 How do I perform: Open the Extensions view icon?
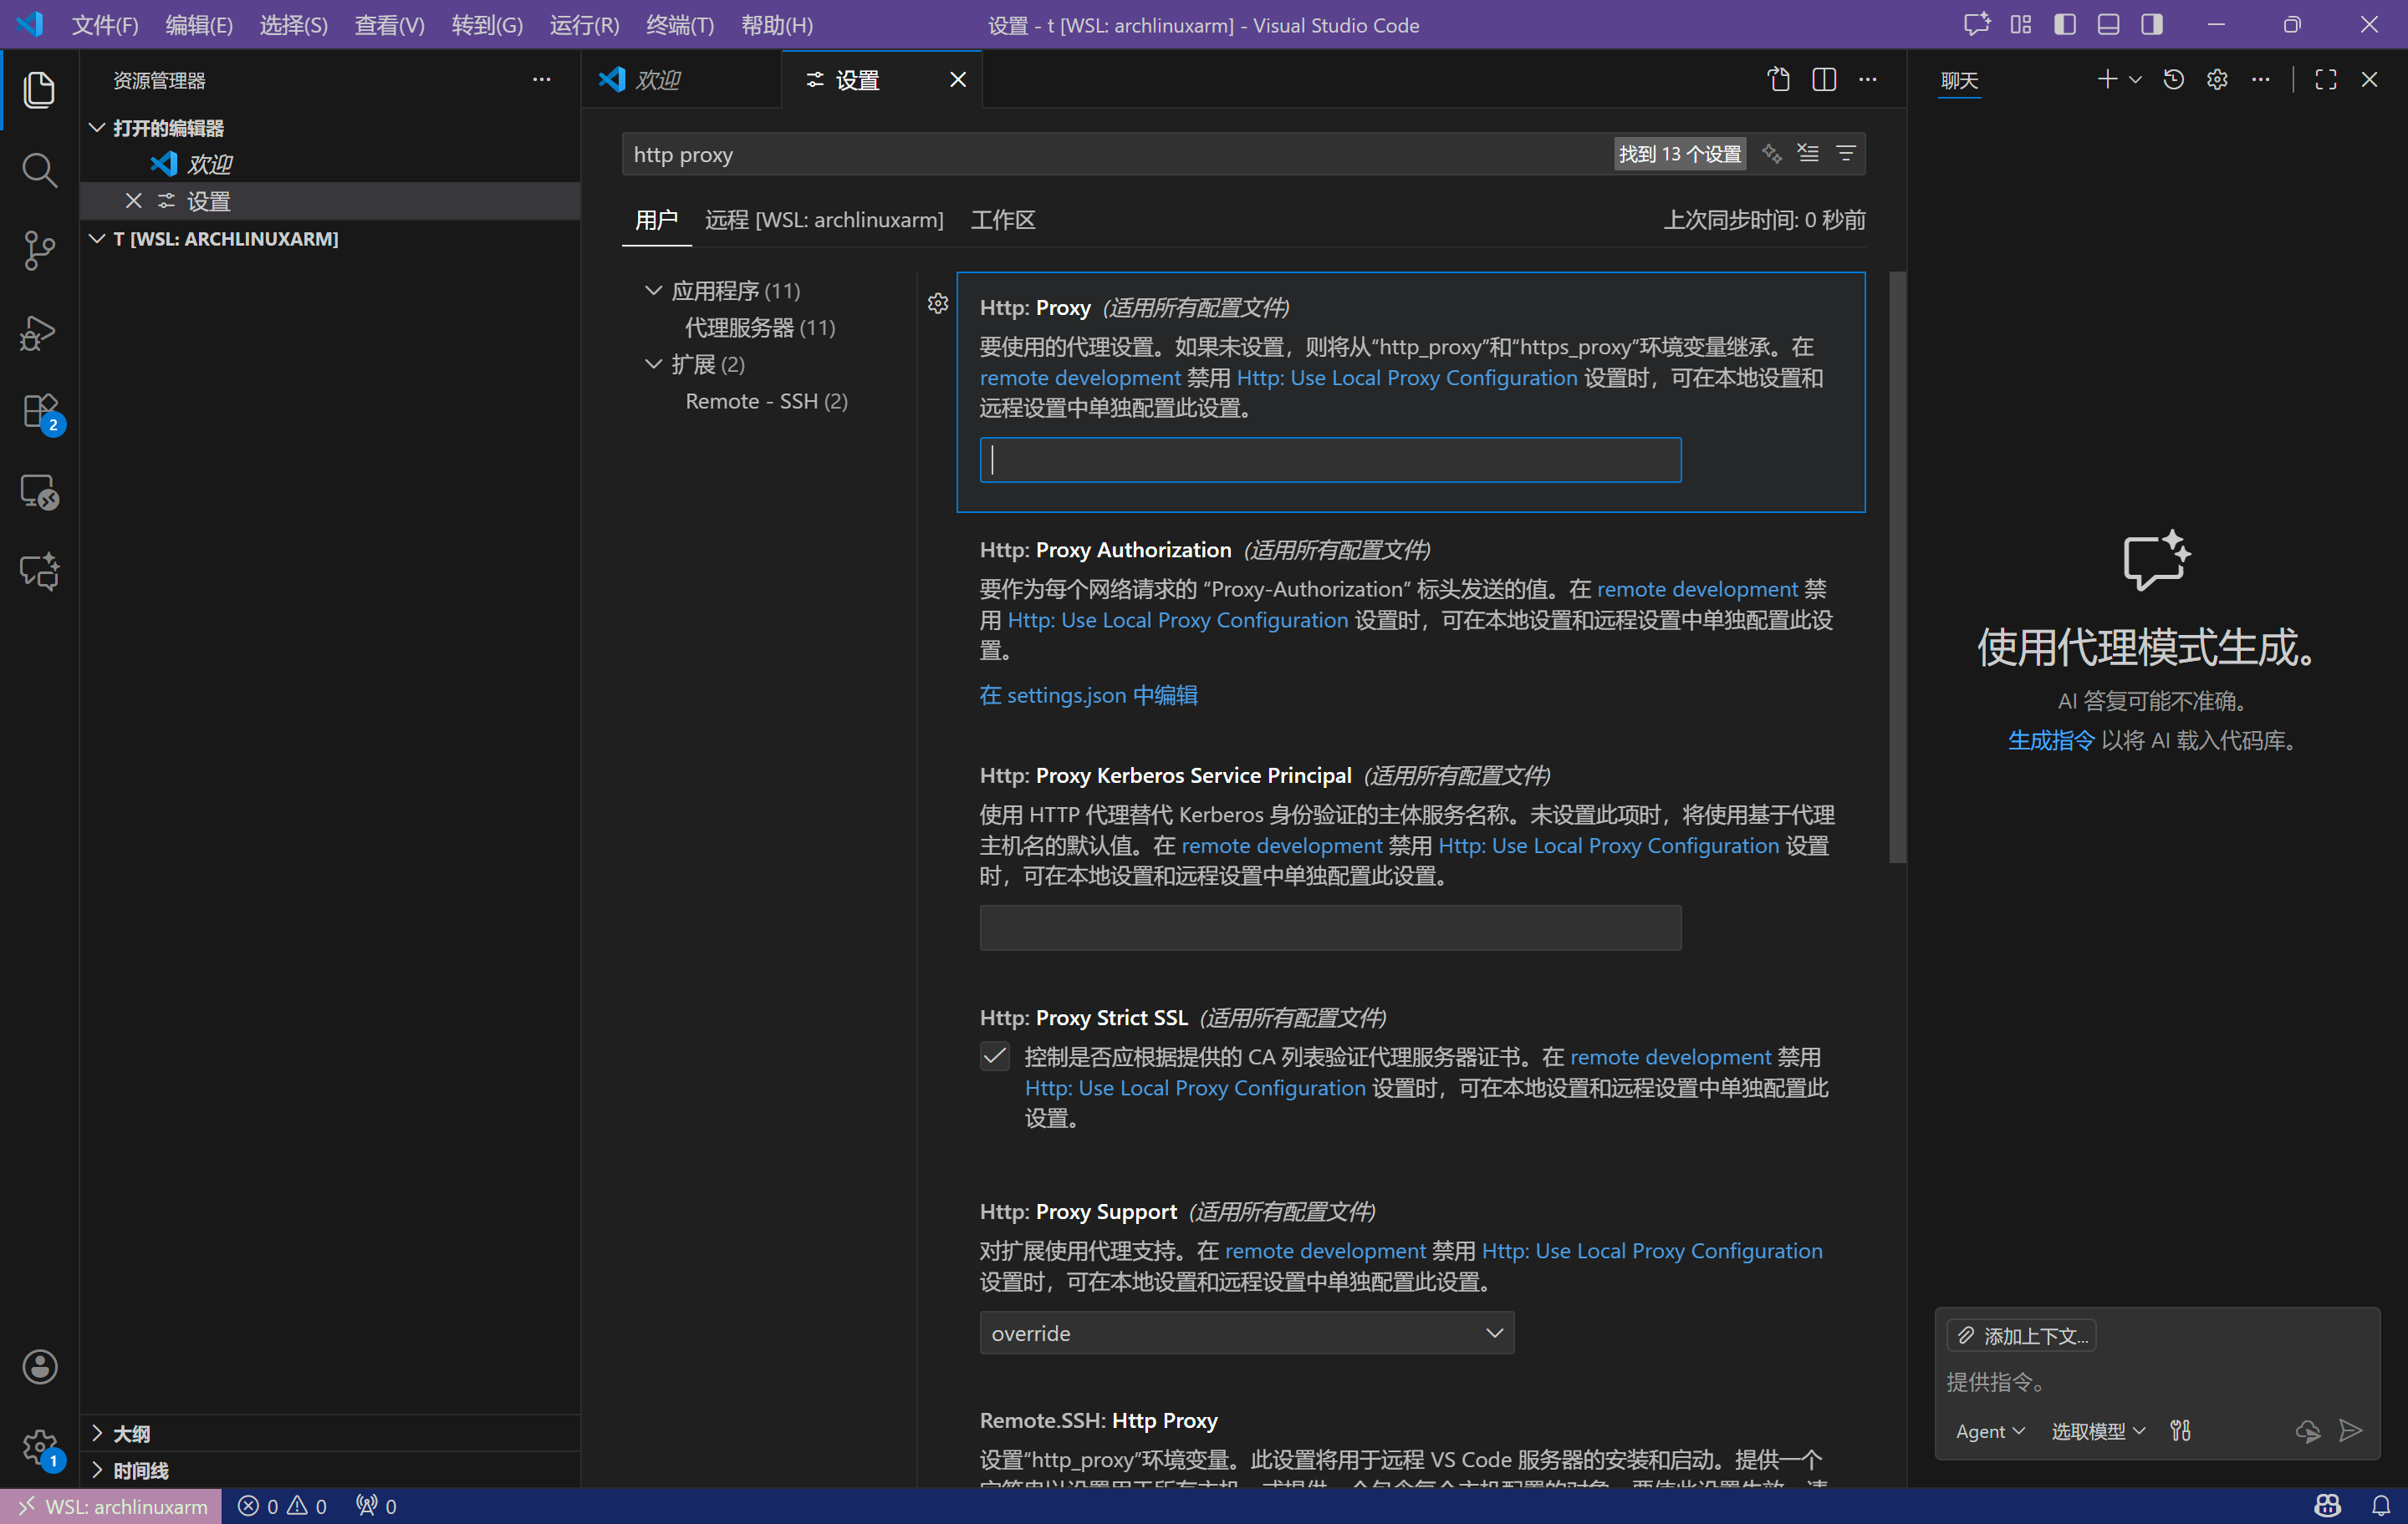click(39, 411)
